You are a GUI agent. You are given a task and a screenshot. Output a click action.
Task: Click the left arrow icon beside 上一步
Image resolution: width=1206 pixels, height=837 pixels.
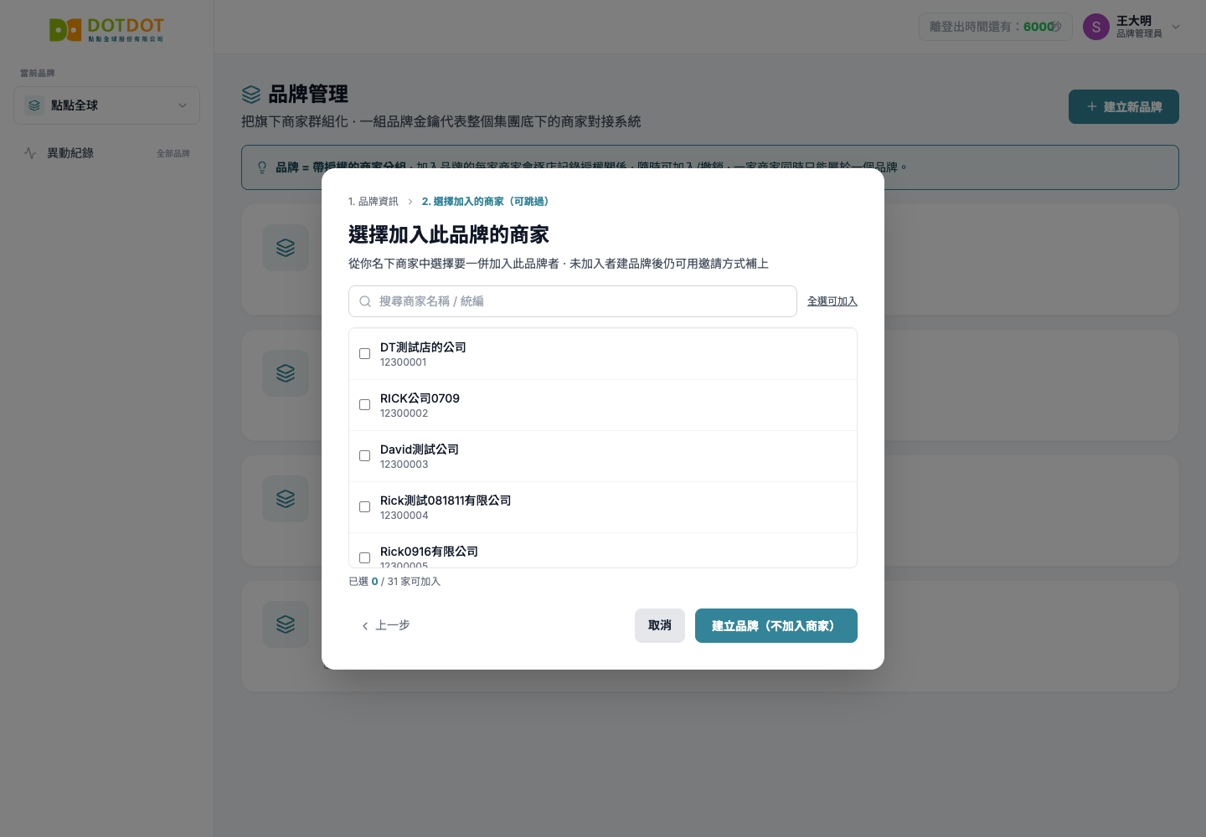(x=365, y=626)
